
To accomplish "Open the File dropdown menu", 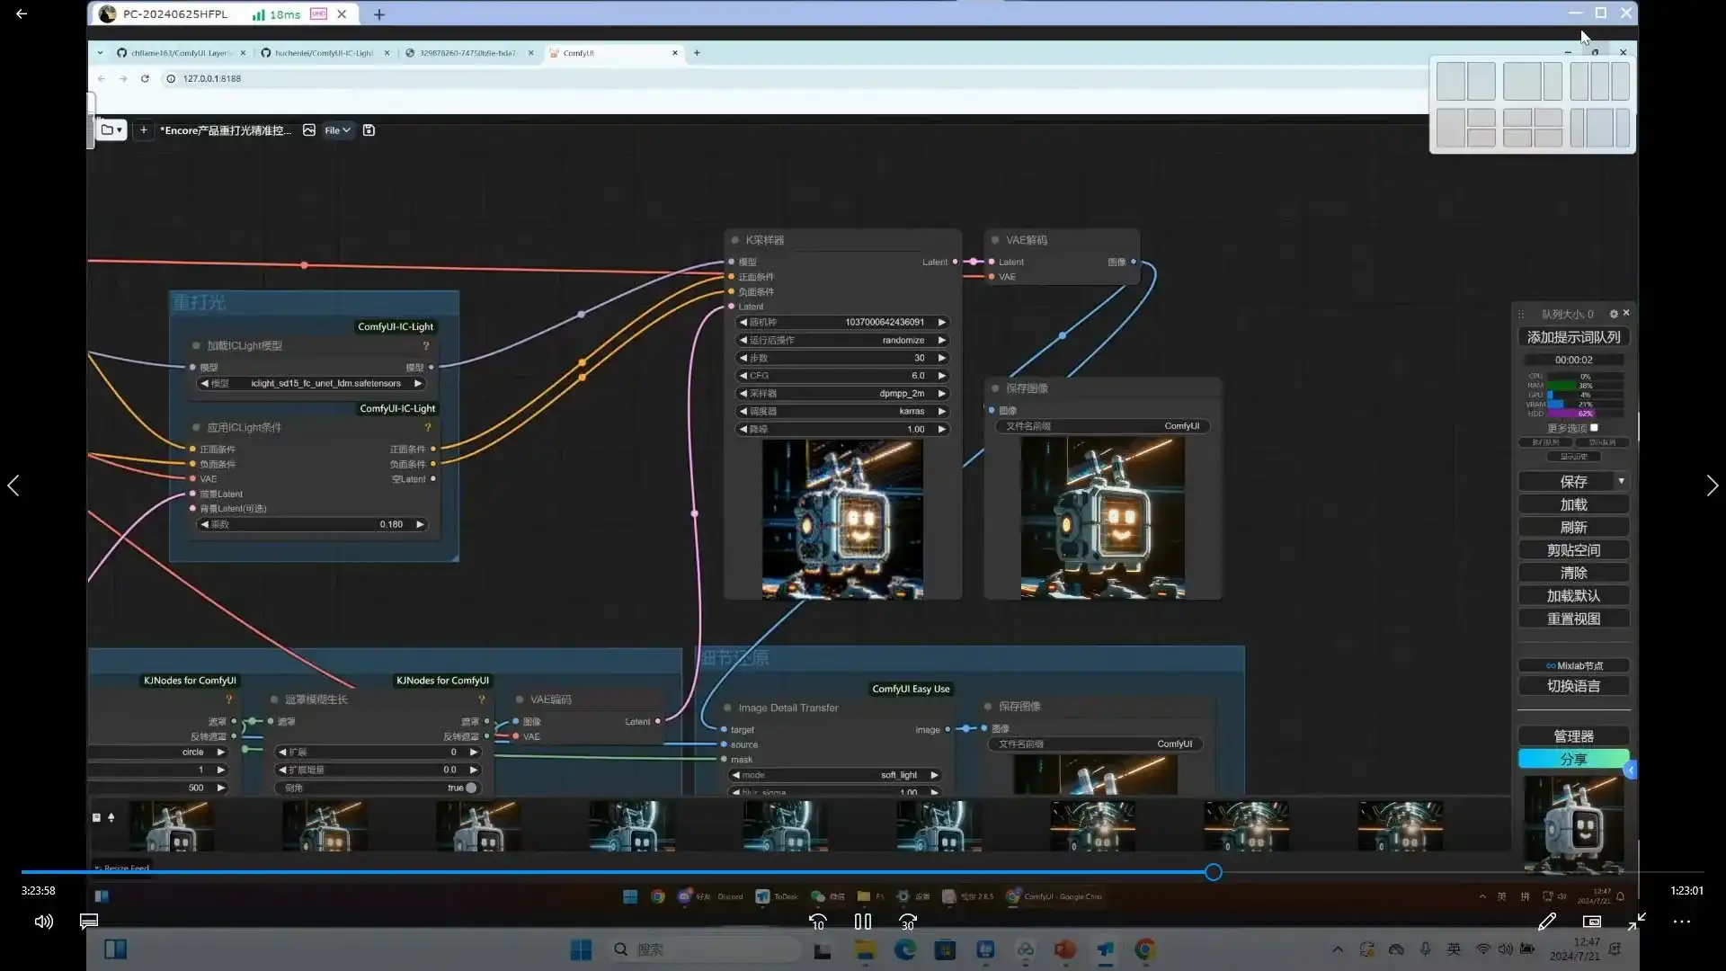I will (x=337, y=130).
